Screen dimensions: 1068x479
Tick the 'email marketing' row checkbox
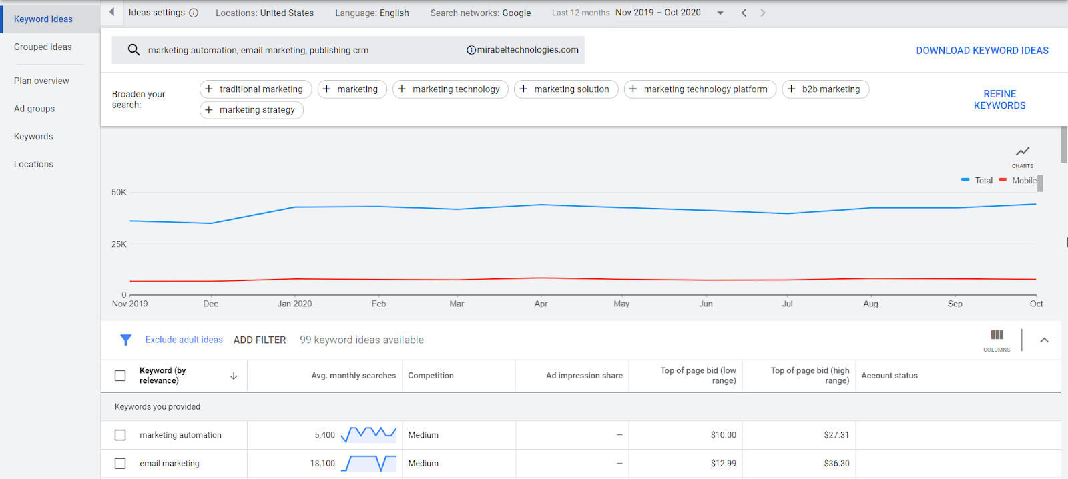coord(120,464)
